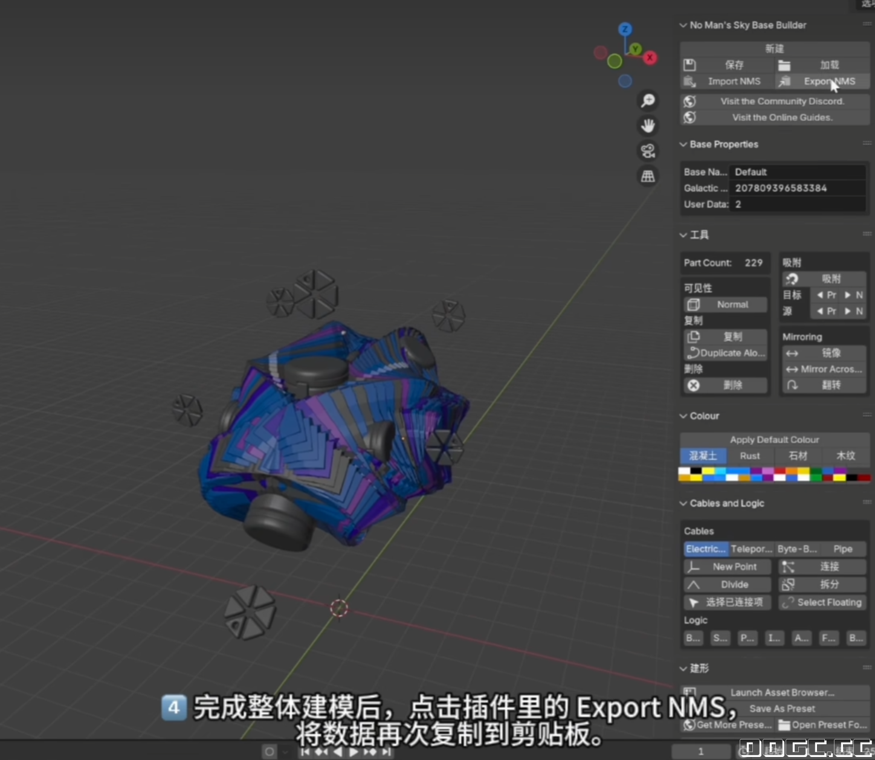
Task: Click the 吸附 snap magnet button
Action: (x=824, y=279)
